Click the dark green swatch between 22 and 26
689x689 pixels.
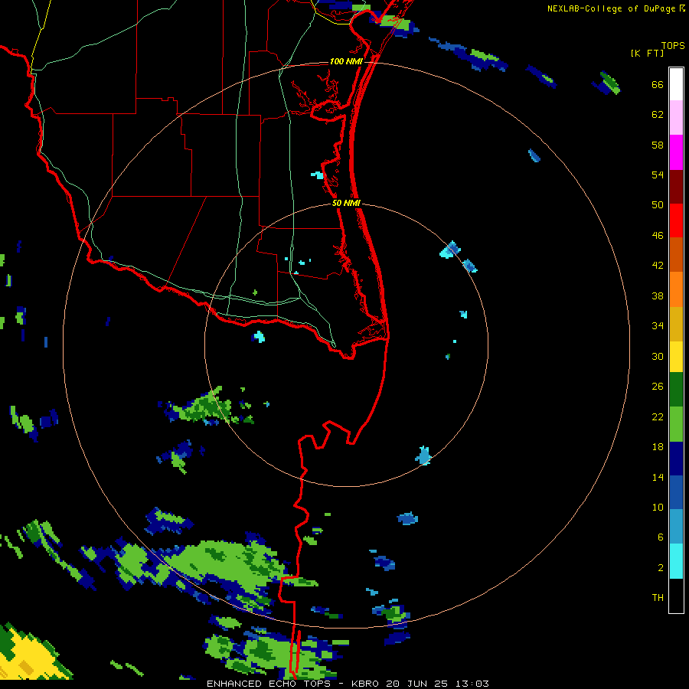(676, 390)
